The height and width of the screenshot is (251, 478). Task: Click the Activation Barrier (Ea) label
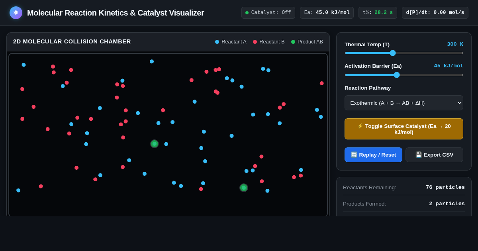373,66
